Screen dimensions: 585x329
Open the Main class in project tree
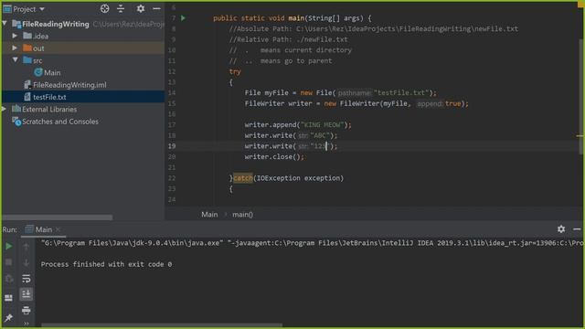click(x=52, y=73)
